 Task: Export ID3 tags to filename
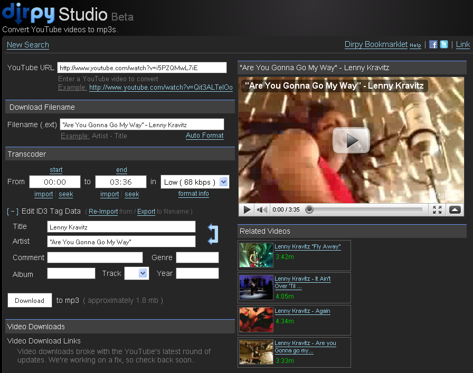pos(146,212)
